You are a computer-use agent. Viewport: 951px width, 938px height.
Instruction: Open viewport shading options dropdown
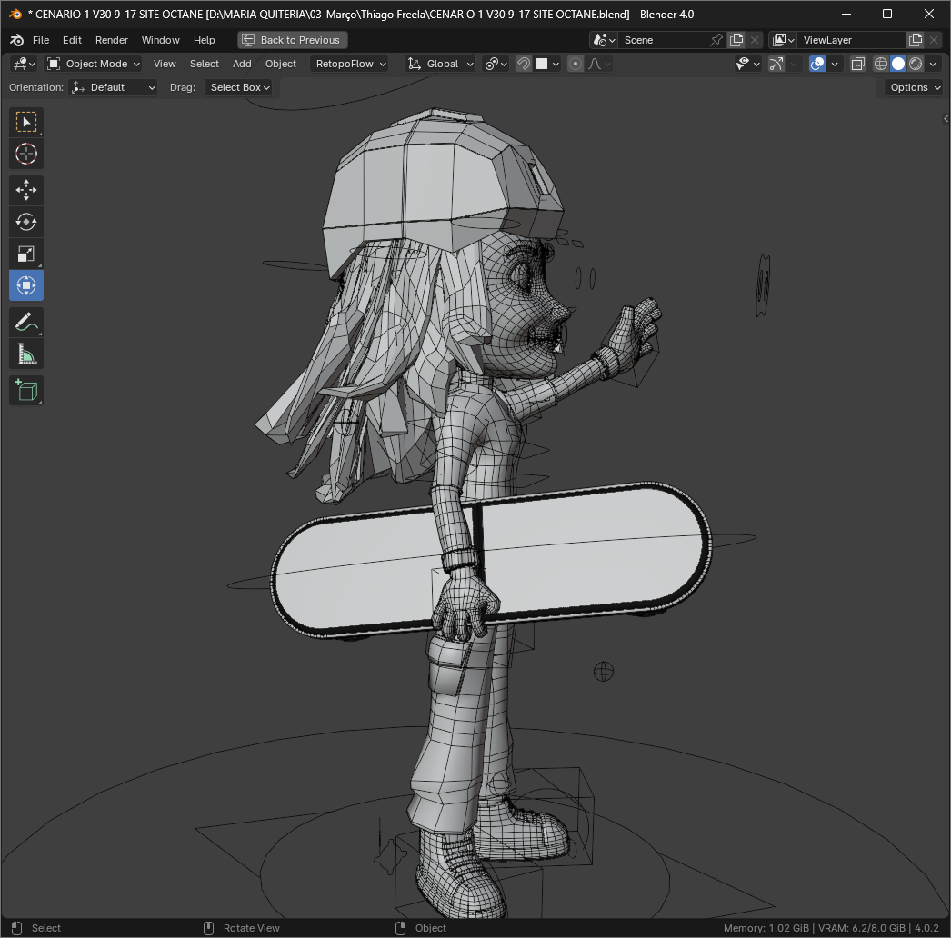click(933, 64)
